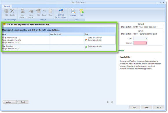Image resolution: width=168 pixels, height=113 pixels.
Task: Click the Next button
Action: point(147,107)
